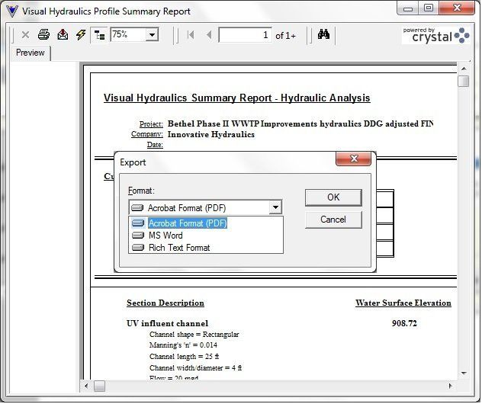Switch to the Preview tab
Screen dimensions: 482x404
(31, 53)
